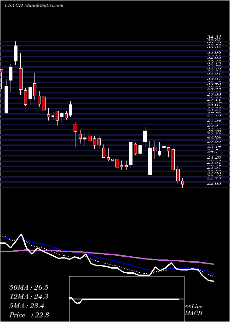
Task: Click the '12MA : 24.3' readout
Action: pyautogui.click(x=29, y=297)
